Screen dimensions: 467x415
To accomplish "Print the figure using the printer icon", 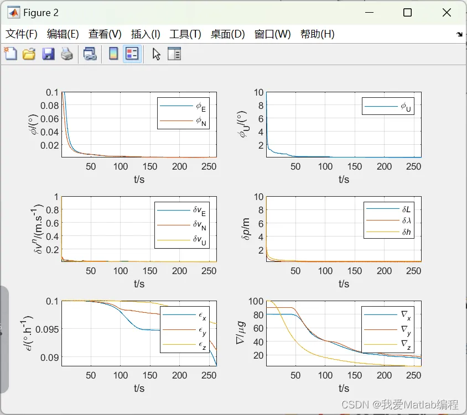I will [67, 54].
